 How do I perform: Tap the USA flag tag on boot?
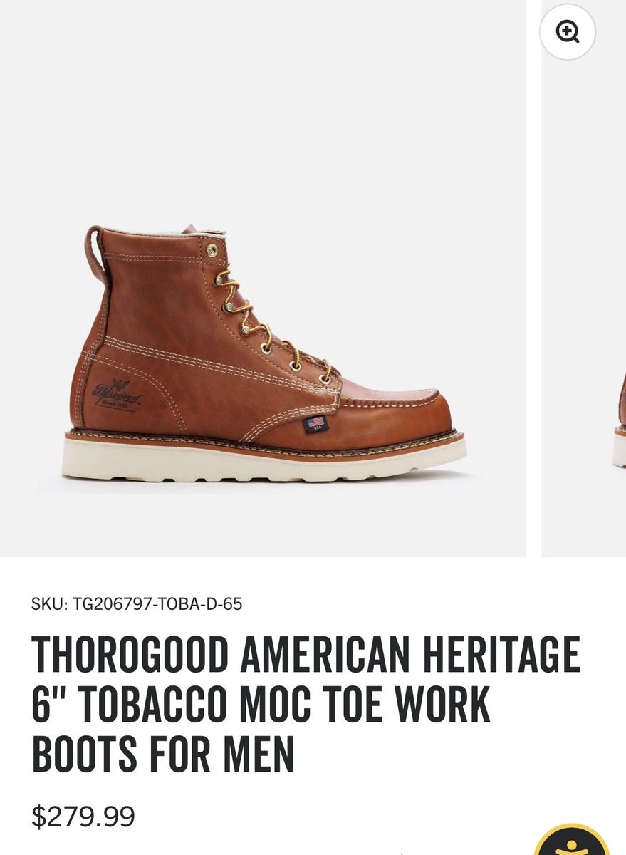[314, 424]
